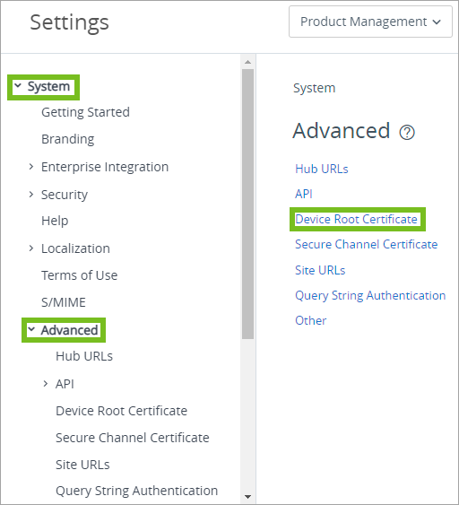Image resolution: width=459 pixels, height=505 pixels.
Task: Open the Query String Authentication link
Action: pos(370,295)
